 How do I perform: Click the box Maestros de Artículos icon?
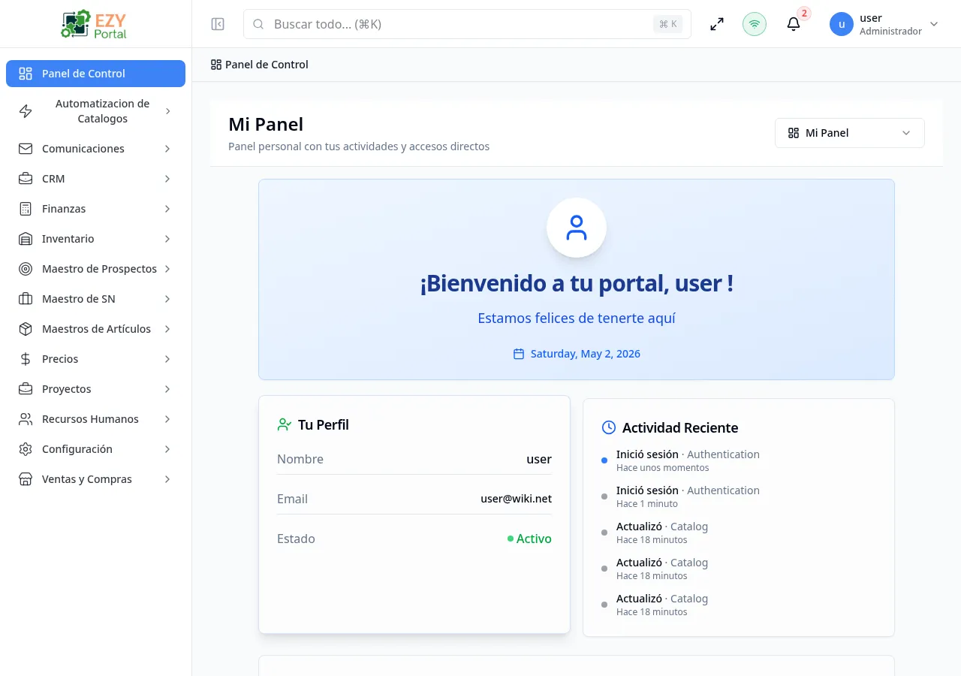[26, 329]
